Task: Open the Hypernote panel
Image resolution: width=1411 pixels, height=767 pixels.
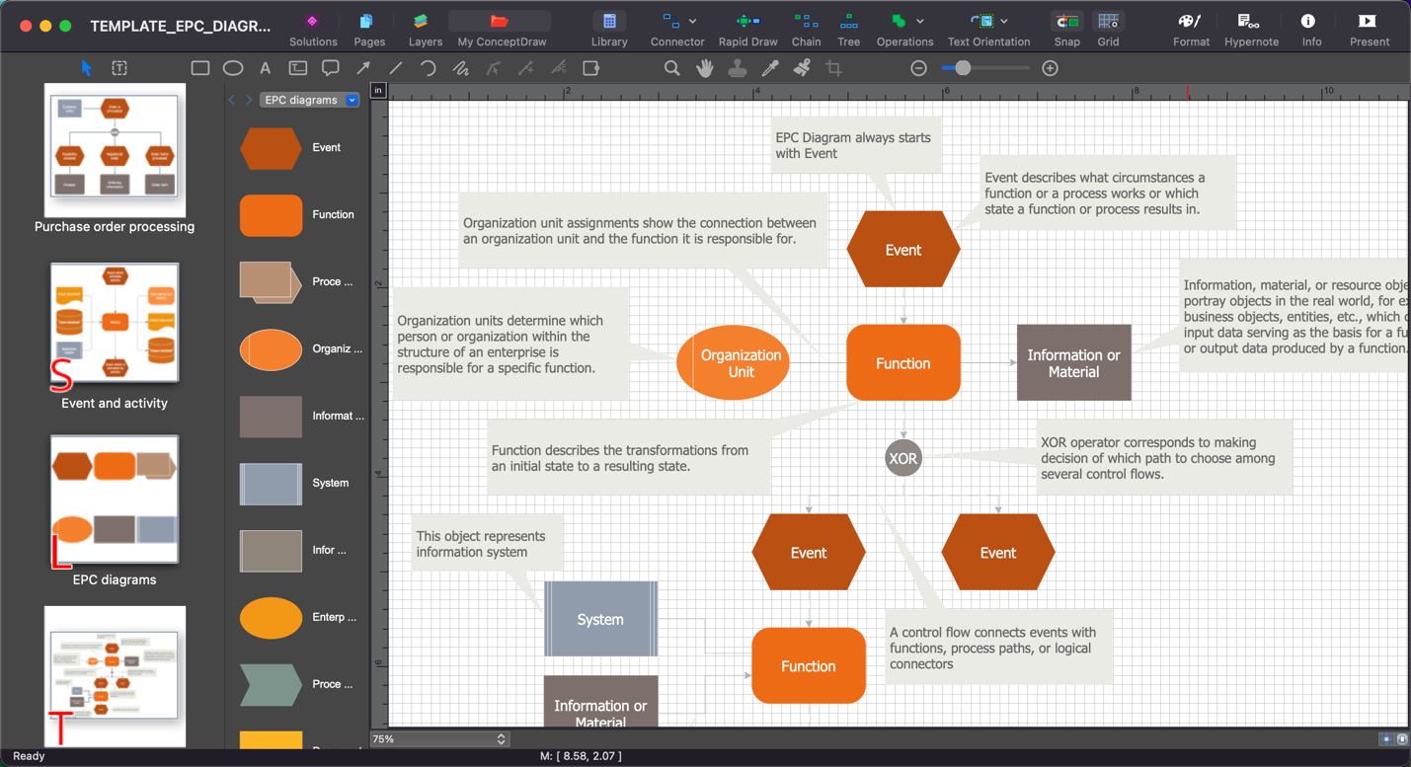Action: 1251,29
